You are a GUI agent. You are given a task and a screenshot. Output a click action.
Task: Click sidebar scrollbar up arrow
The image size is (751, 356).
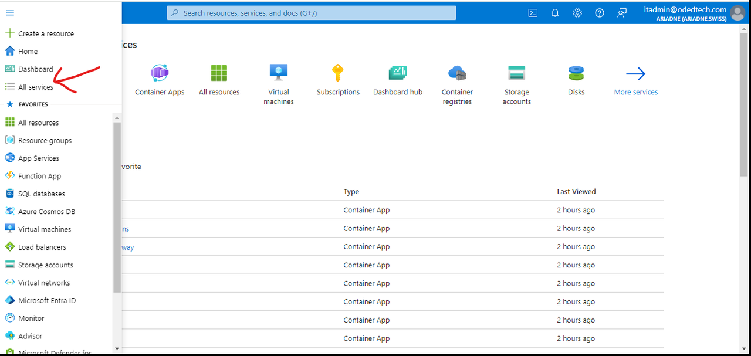coord(117,118)
